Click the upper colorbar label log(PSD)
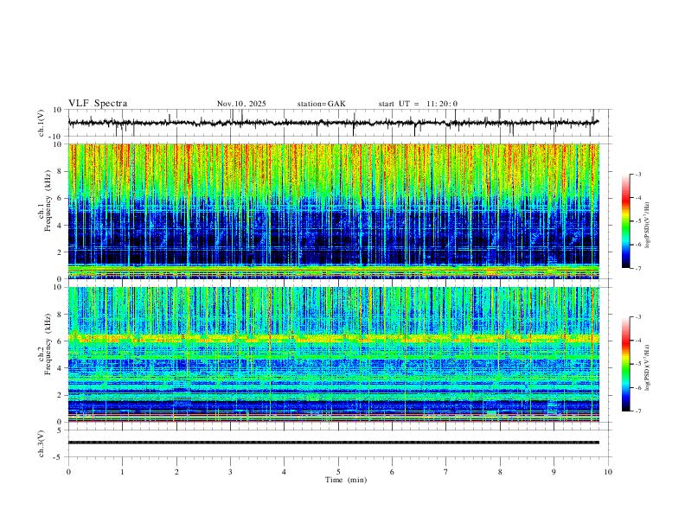 647,226
